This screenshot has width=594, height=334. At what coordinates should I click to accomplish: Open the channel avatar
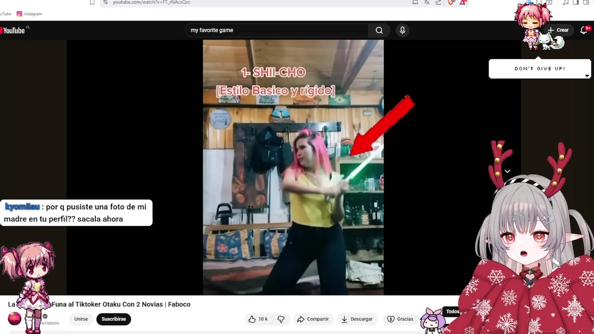click(14, 319)
